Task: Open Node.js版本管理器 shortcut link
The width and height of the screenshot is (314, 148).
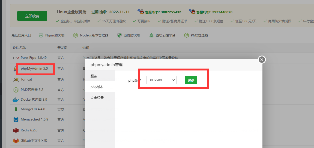Action: (94, 35)
